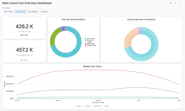Click the 7.28% forecasted cost increase indicator
The image size is (185, 111).
[x=24, y=60]
